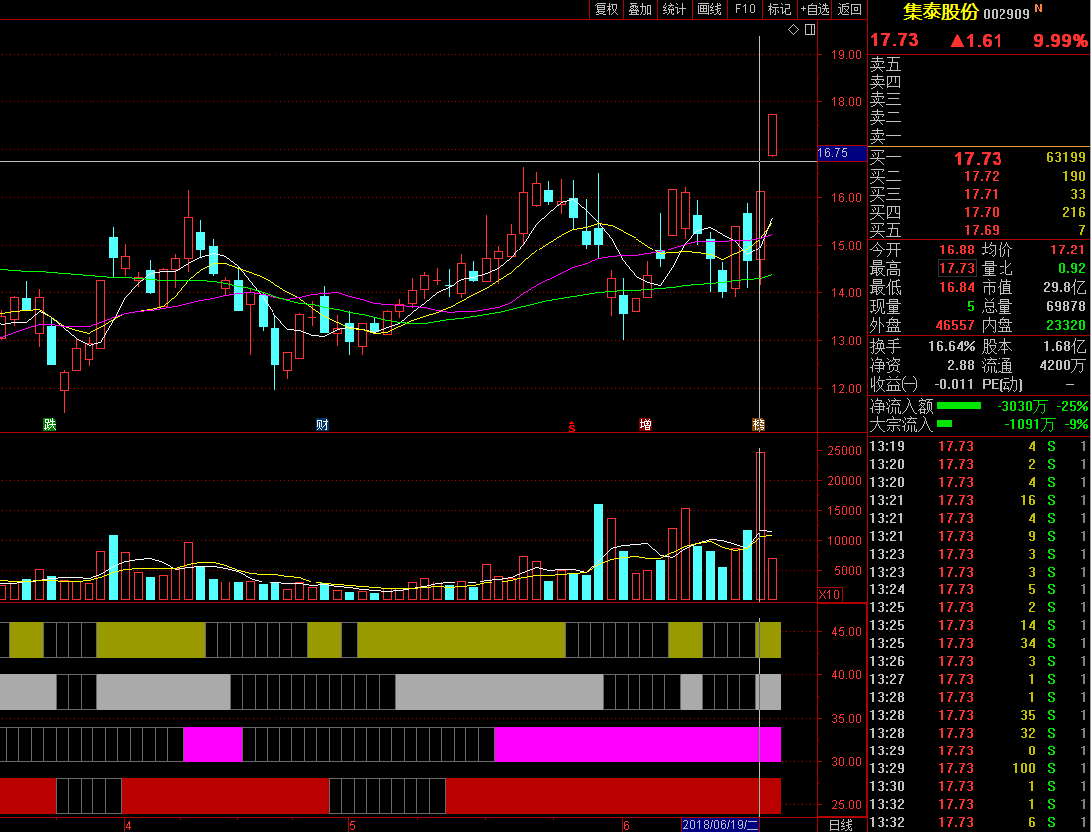This screenshot has height=832, width=1091.
Task: Click the 市值 value 29.8亿
Action: point(1064,287)
